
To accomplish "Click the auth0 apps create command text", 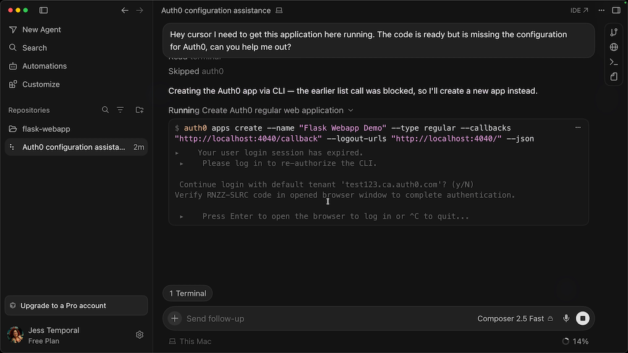I will pos(354,133).
